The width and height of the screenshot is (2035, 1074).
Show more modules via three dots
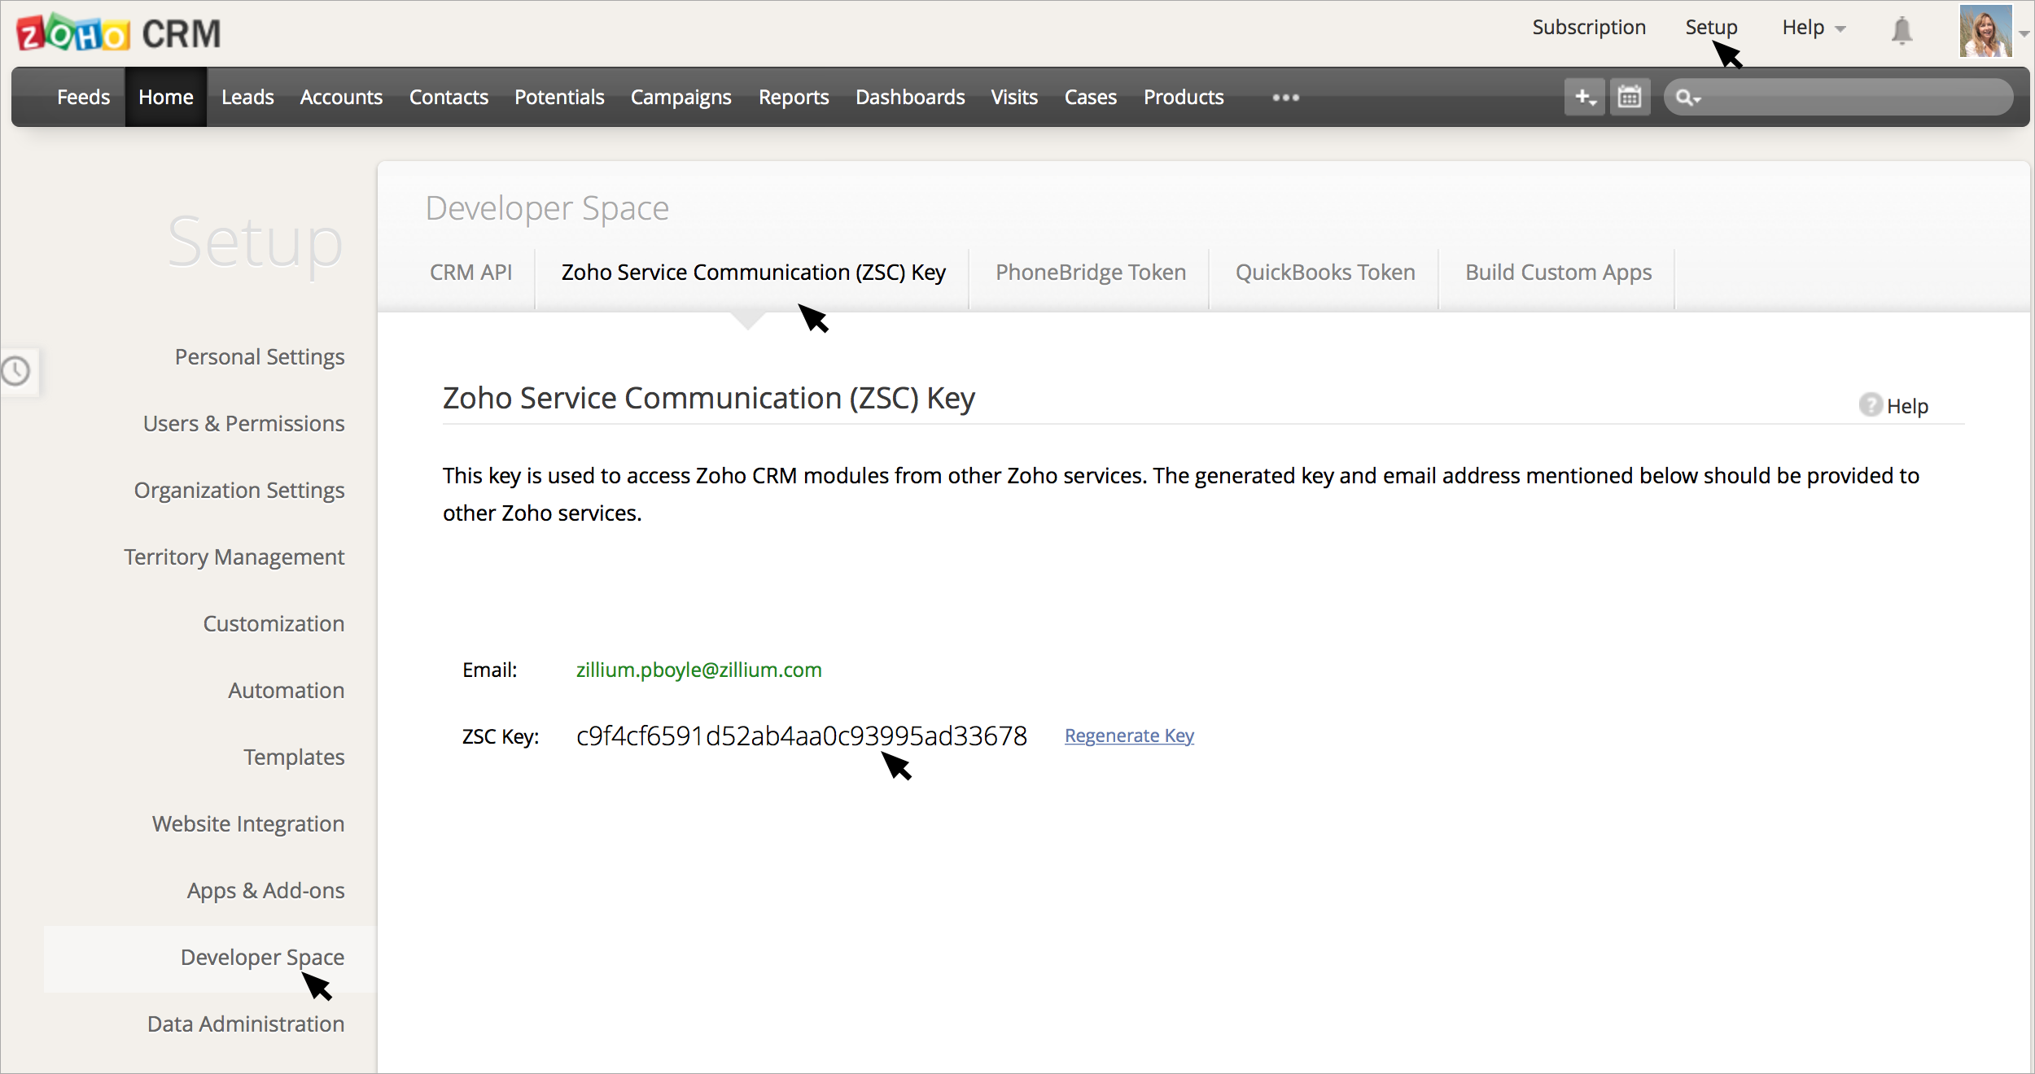[1285, 98]
